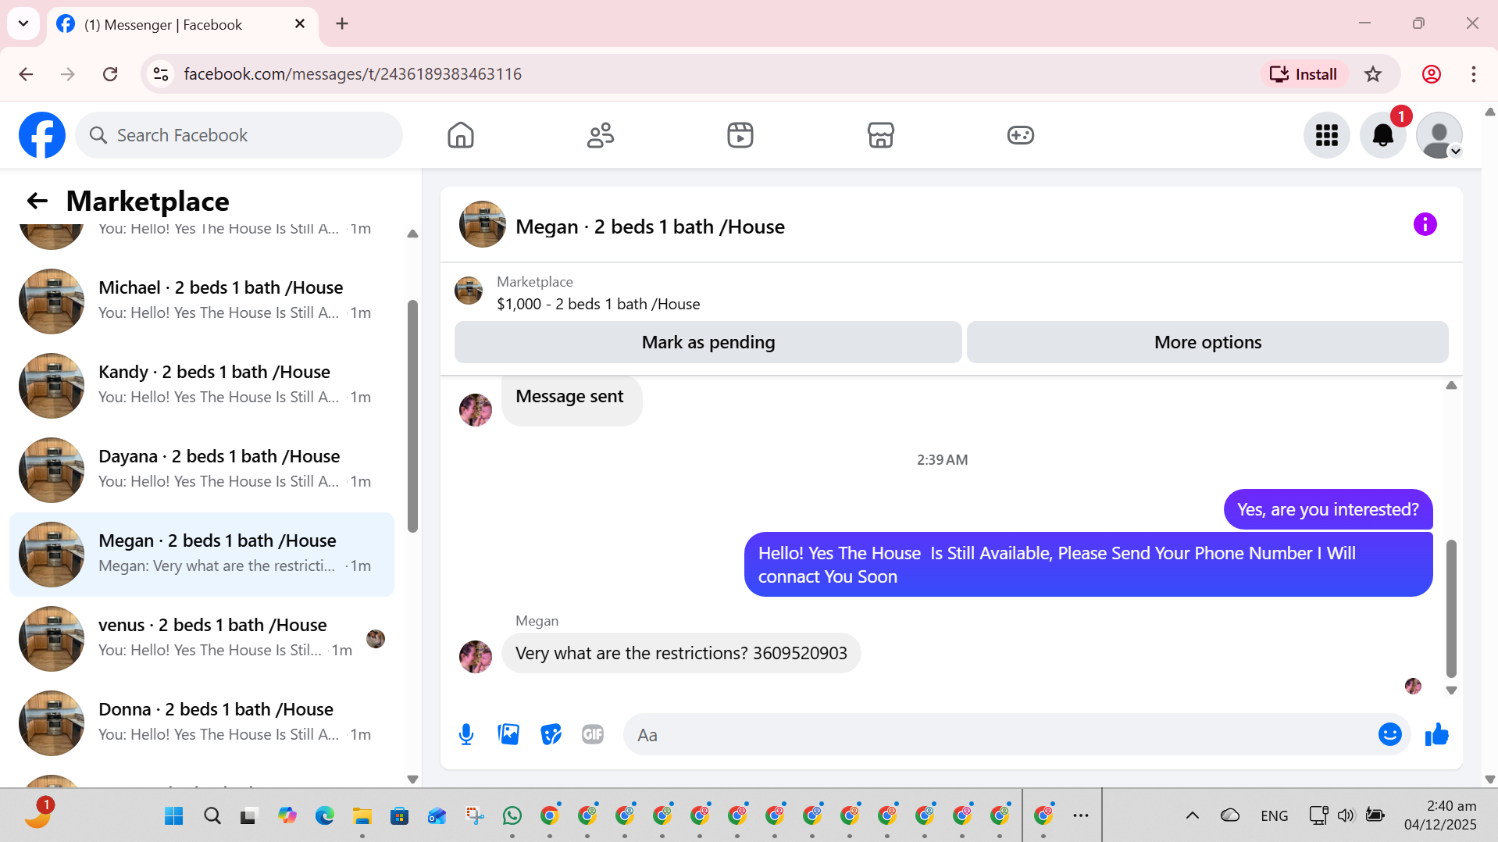Click More options button
The image size is (1498, 842).
1207,342
